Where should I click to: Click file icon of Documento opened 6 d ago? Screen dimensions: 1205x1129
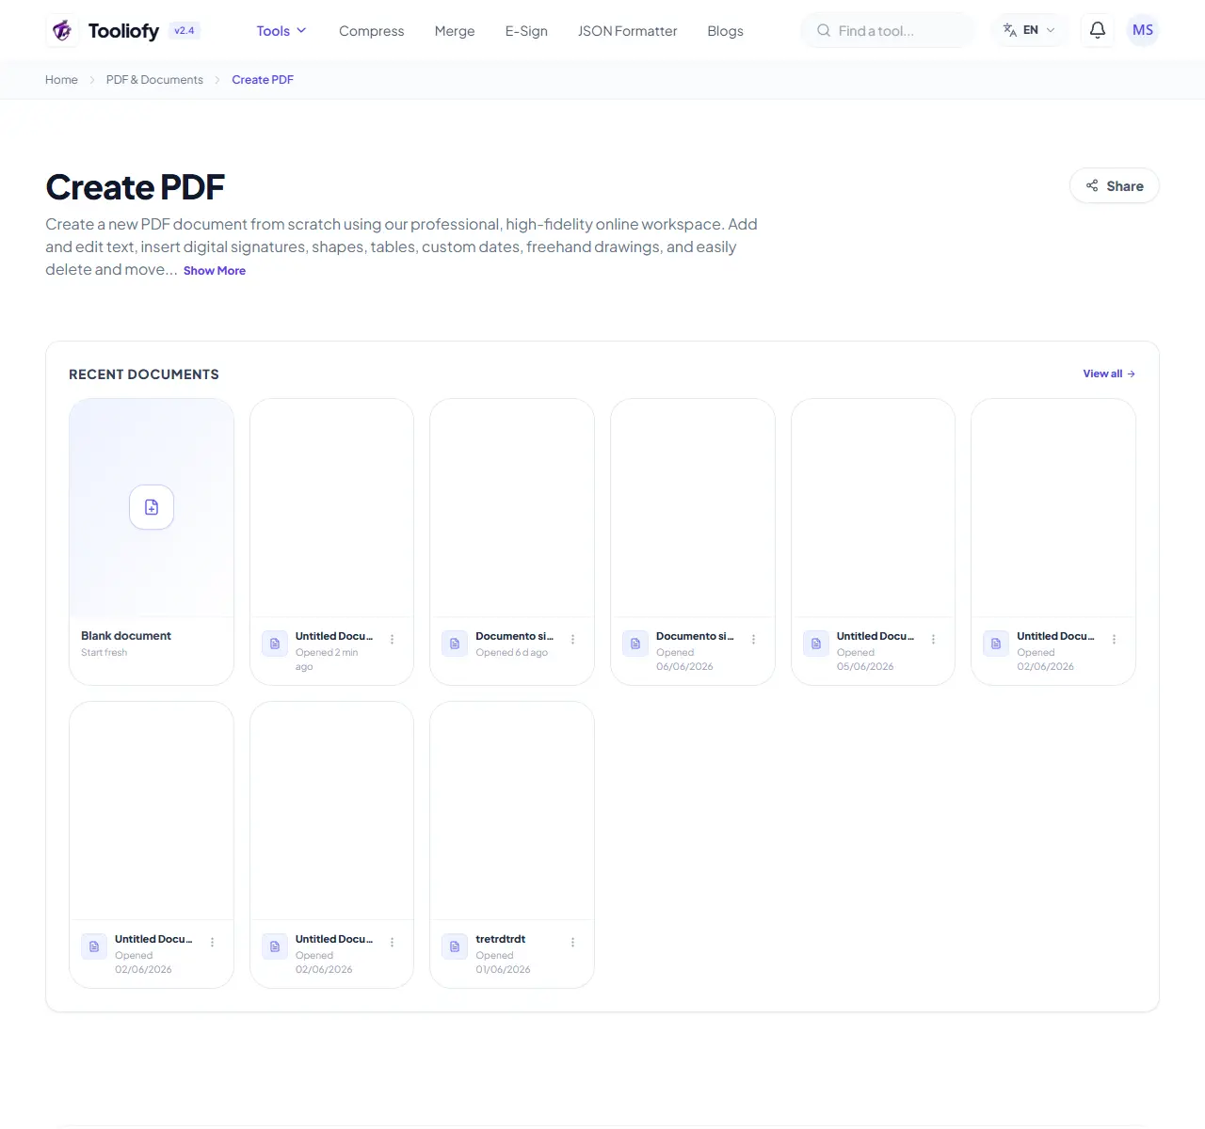pyautogui.click(x=455, y=644)
